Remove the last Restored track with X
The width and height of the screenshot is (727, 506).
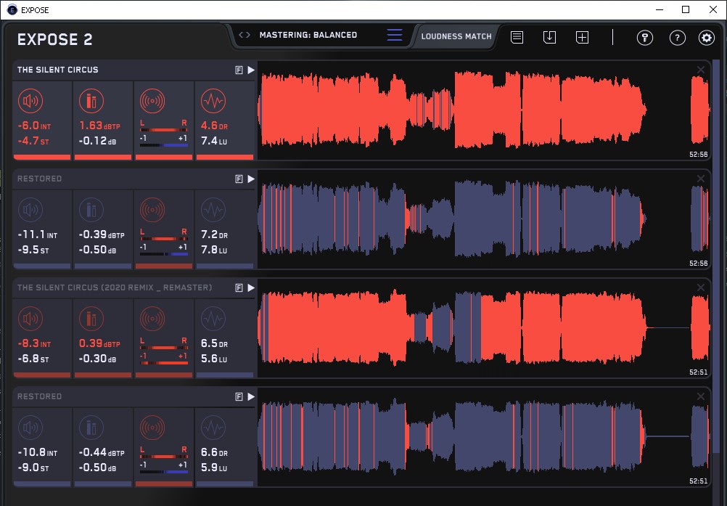tap(700, 396)
